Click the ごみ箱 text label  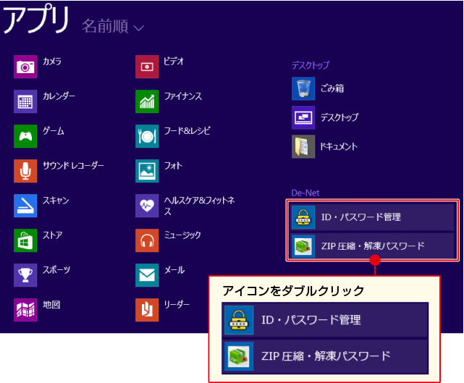332,88
